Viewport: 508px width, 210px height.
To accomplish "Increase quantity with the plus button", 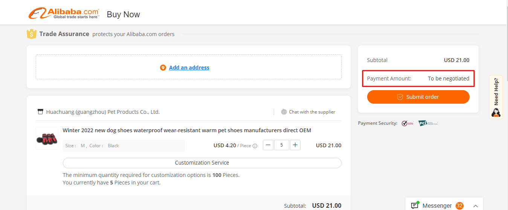I will 295,145.
